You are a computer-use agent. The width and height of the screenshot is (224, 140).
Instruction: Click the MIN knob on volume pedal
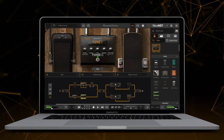click(145, 63)
